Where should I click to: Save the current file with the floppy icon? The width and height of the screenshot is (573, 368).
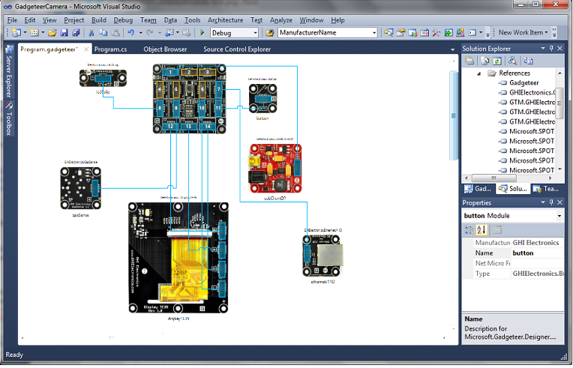pos(64,33)
